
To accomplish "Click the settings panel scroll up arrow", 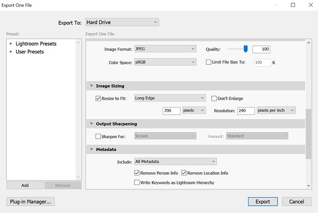I will tap(308, 43).
